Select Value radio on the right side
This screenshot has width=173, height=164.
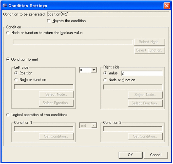[x=105, y=73]
